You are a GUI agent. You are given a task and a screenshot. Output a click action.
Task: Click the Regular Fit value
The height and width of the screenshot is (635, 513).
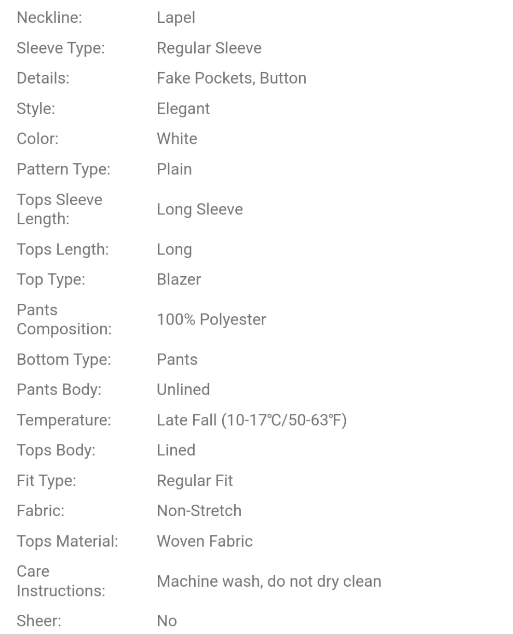click(195, 481)
